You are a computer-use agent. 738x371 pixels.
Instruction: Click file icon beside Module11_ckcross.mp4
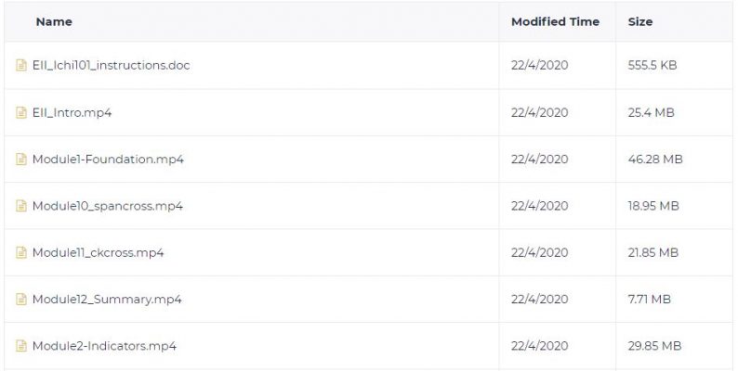[x=21, y=252]
